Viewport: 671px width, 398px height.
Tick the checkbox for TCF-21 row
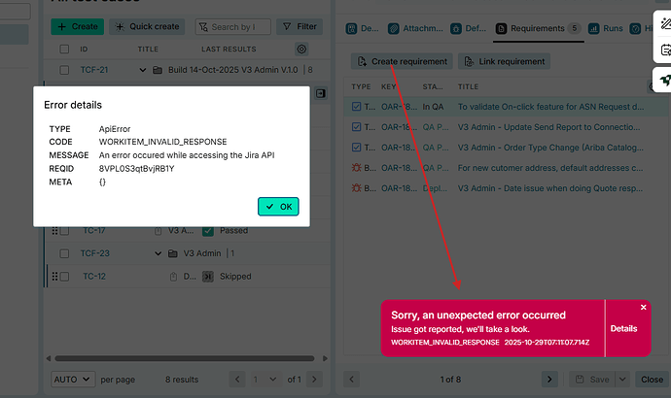[x=64, y=70]
